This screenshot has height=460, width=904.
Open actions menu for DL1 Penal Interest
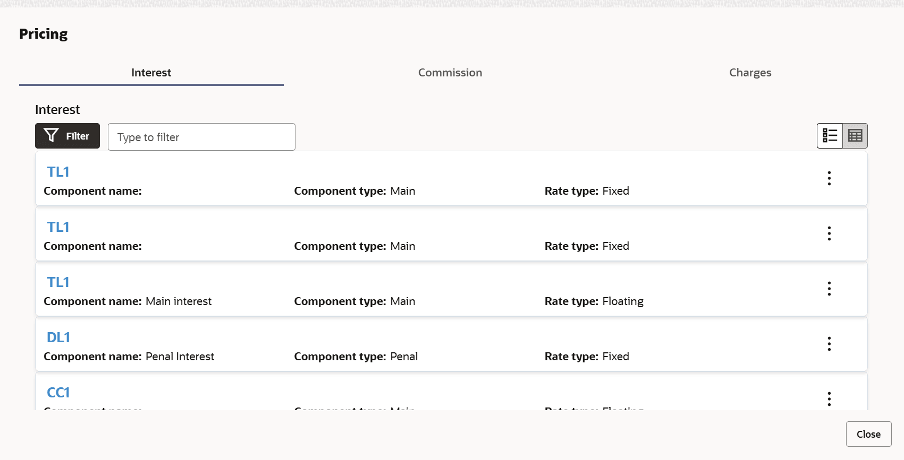click(x=829, y=344)
